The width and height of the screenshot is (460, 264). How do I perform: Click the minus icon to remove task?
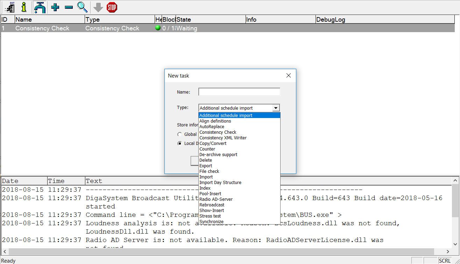tap(69, 7)
